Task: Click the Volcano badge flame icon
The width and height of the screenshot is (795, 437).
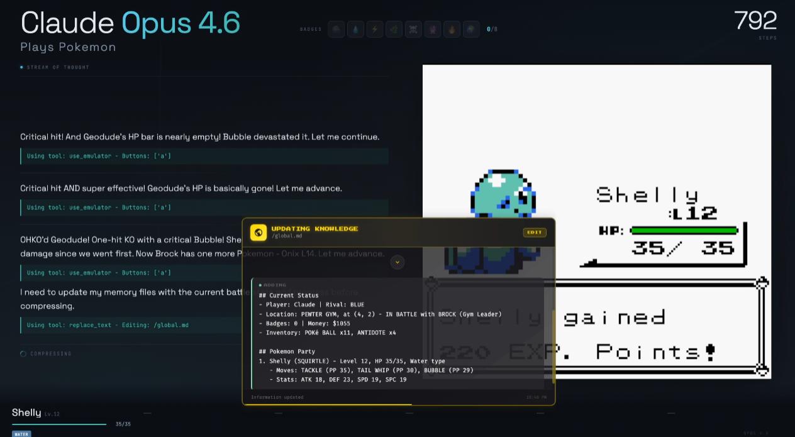Action: click(452, 29)
